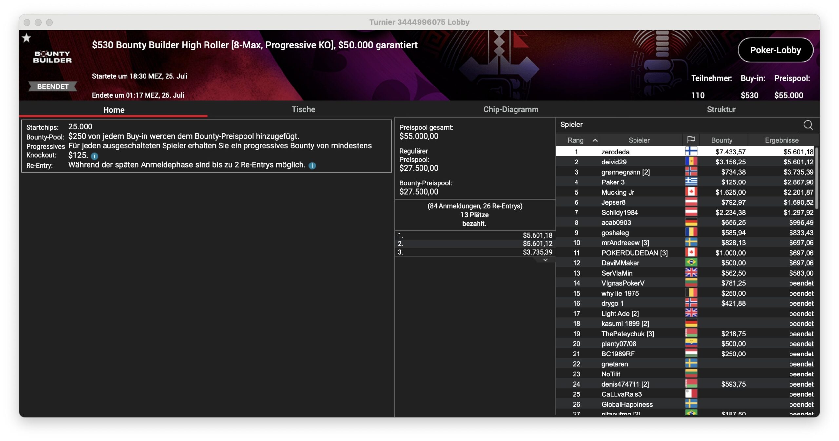
Task: Toggle Rang column sort arrow
Action: pos(595,140)
